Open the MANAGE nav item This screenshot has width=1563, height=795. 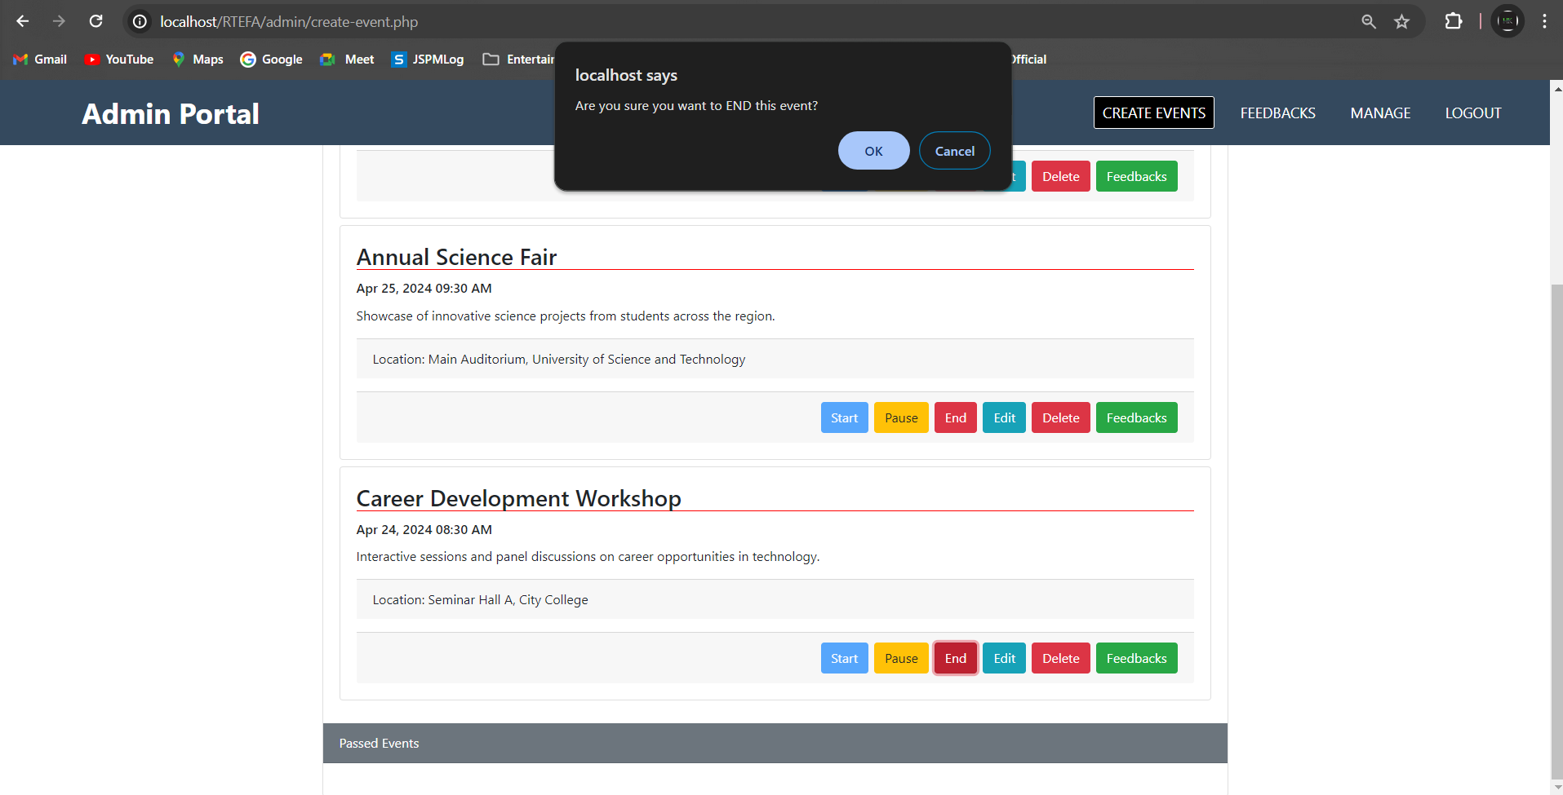pos(1380,113)
